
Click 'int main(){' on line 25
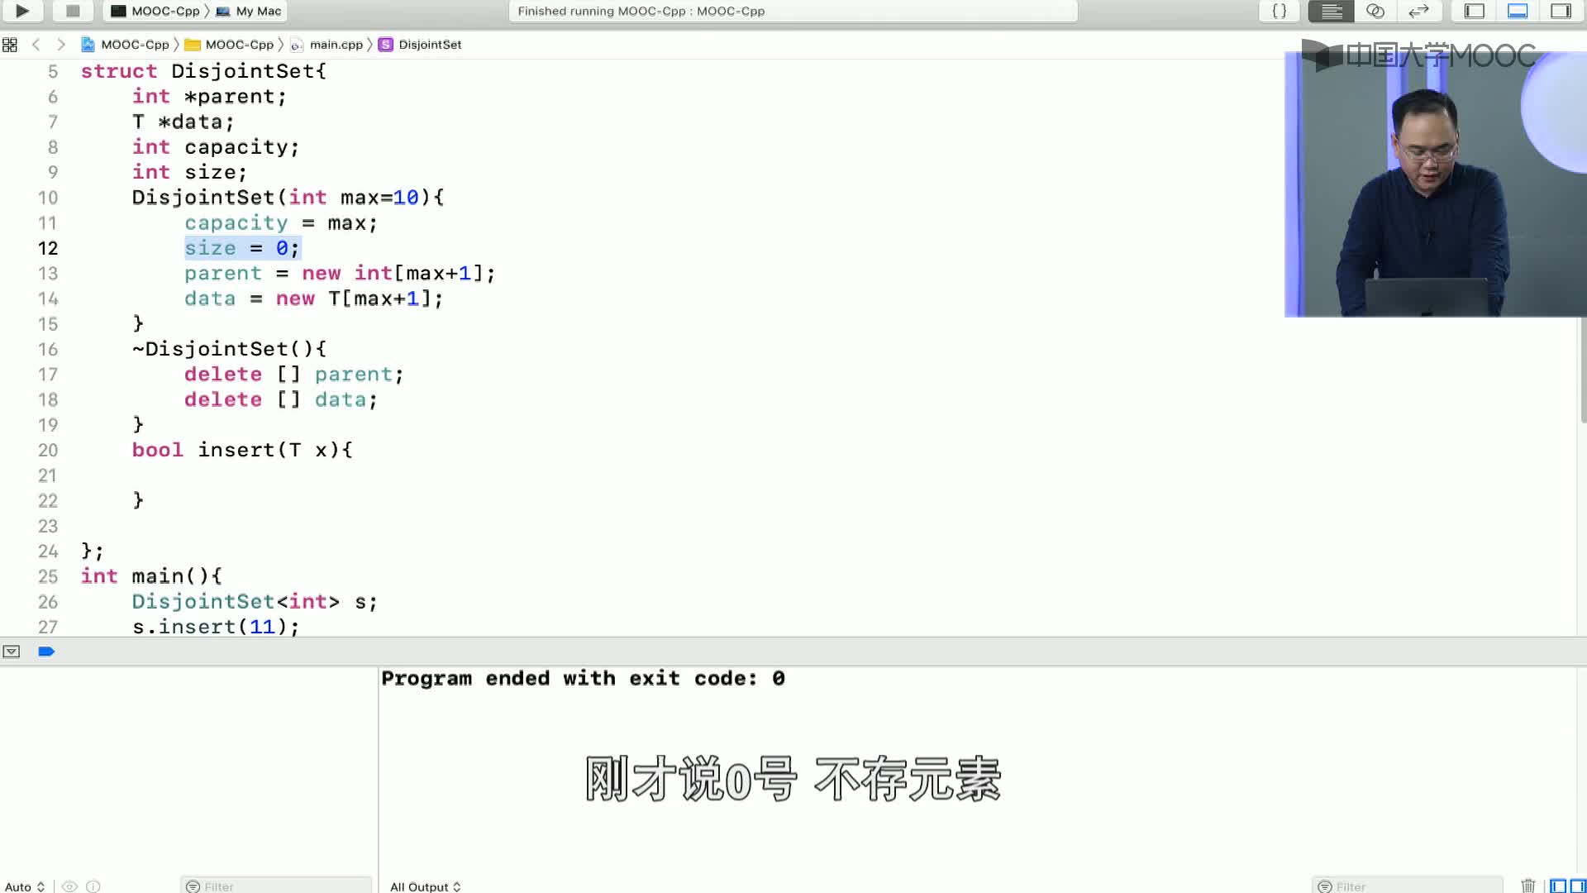coord(151,576)
